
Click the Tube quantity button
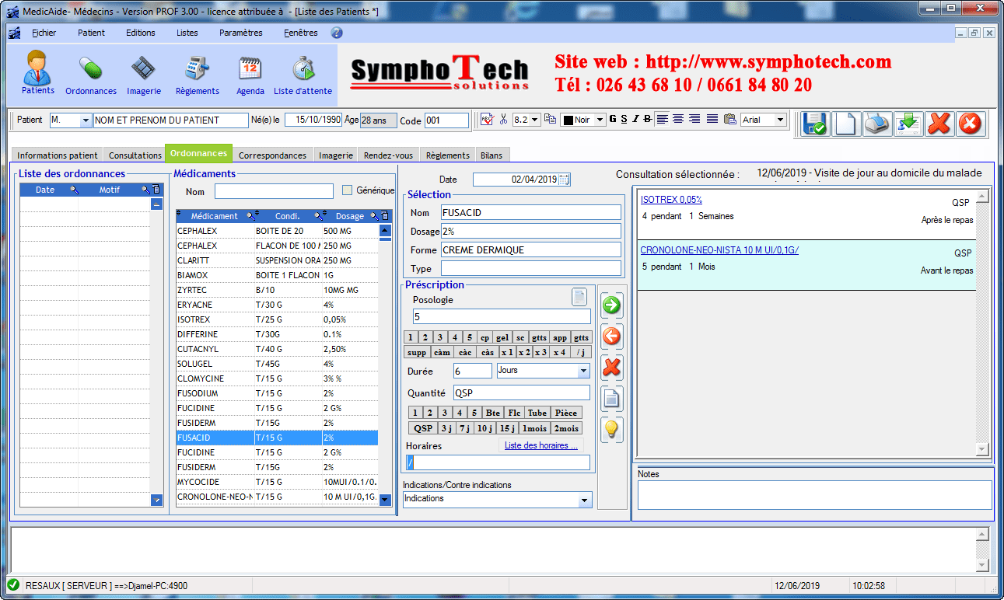point(537,413)
